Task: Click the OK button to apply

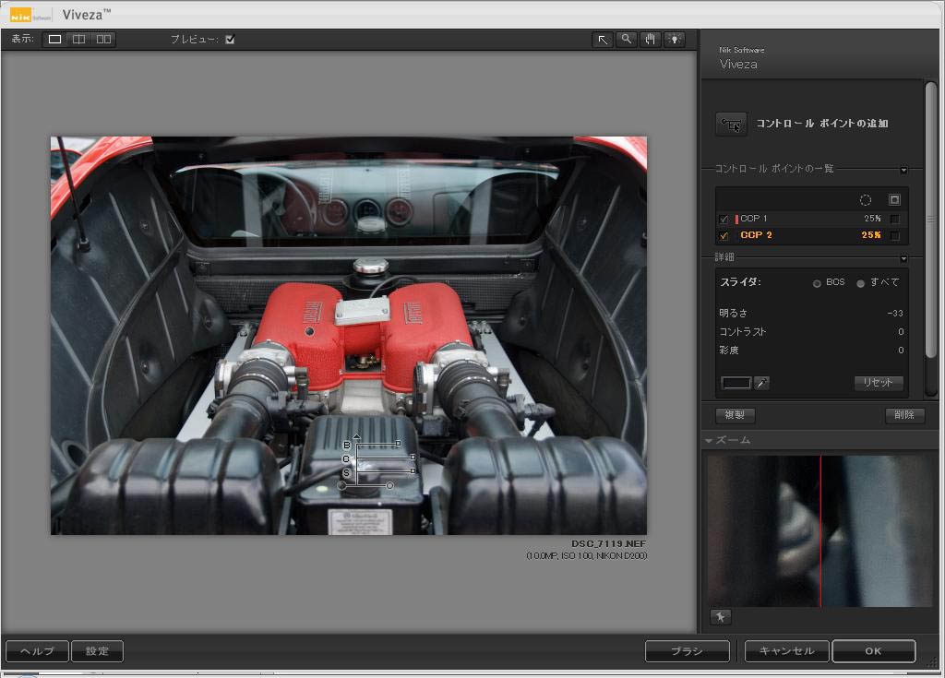Action: pyautogui.click(x=873, y=651)
